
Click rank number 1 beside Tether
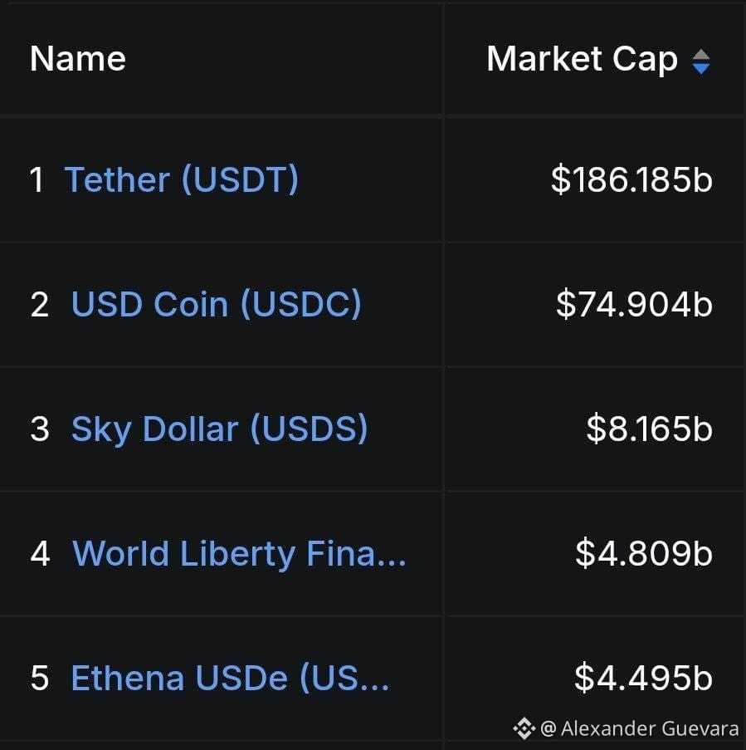pyautogui.click(x=37, y=180)
